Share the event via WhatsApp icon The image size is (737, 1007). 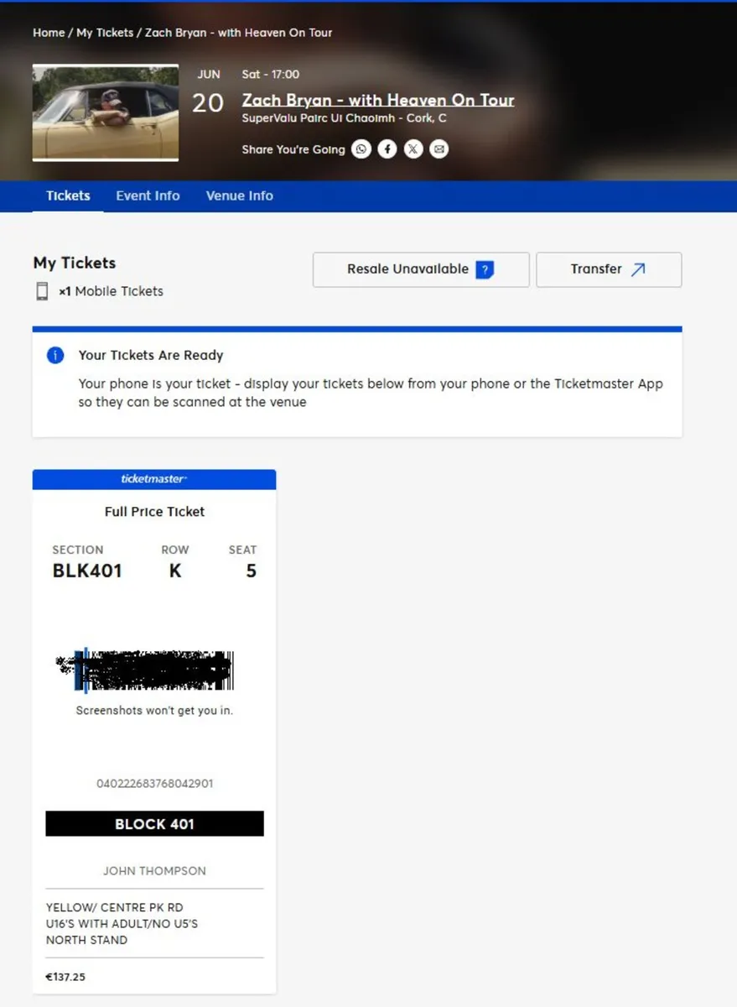tap(361, 149)
